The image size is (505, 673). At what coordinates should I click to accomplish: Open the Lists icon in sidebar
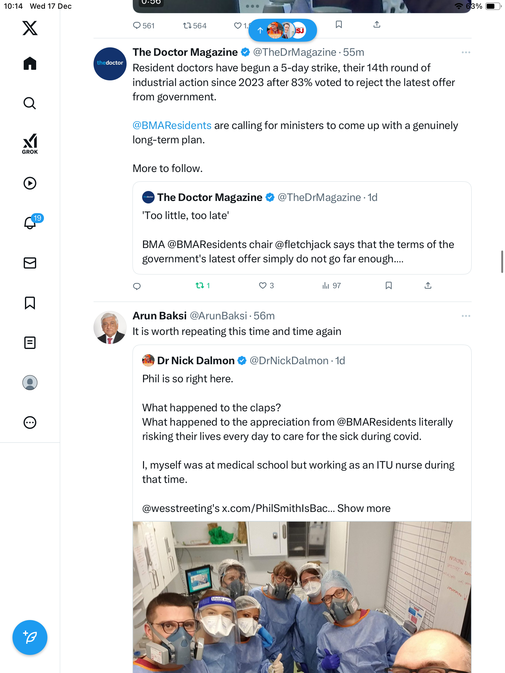click(x=30, y=343)
